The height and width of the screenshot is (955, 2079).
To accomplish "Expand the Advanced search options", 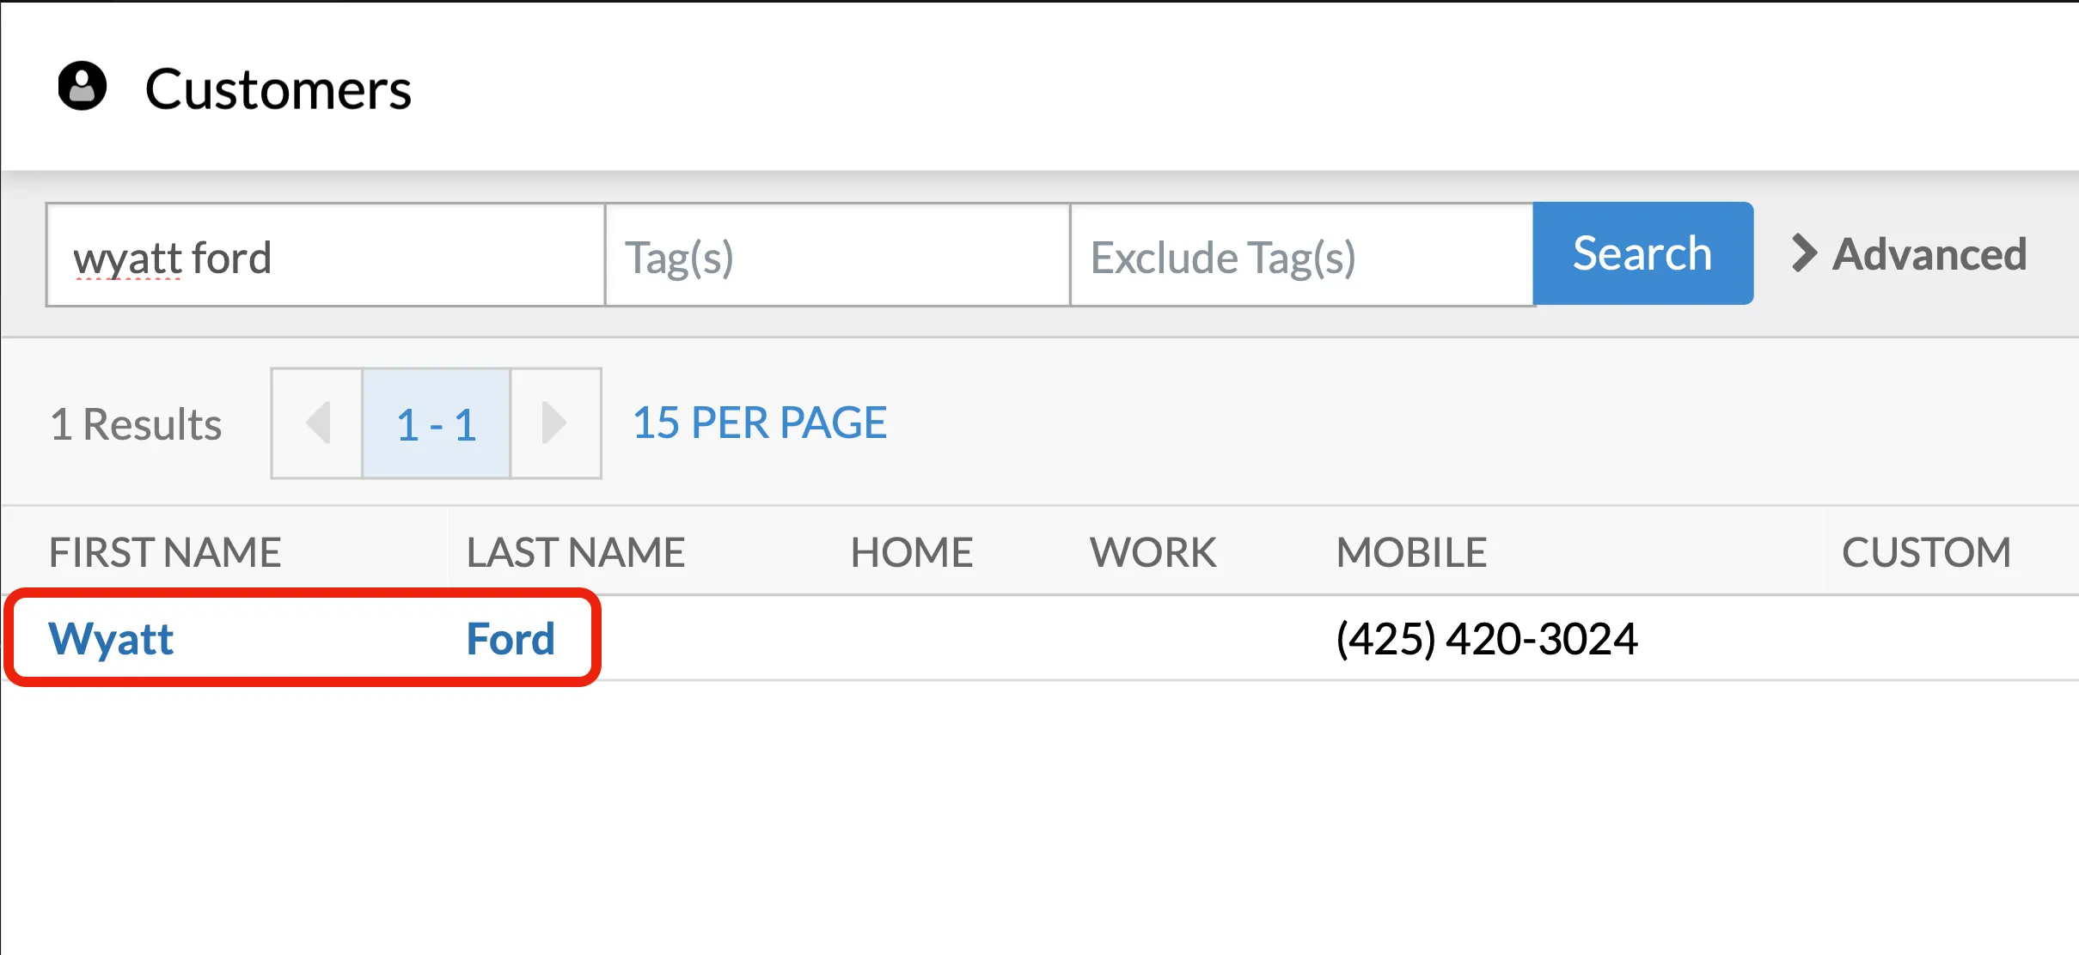I will coord(1909,254).
